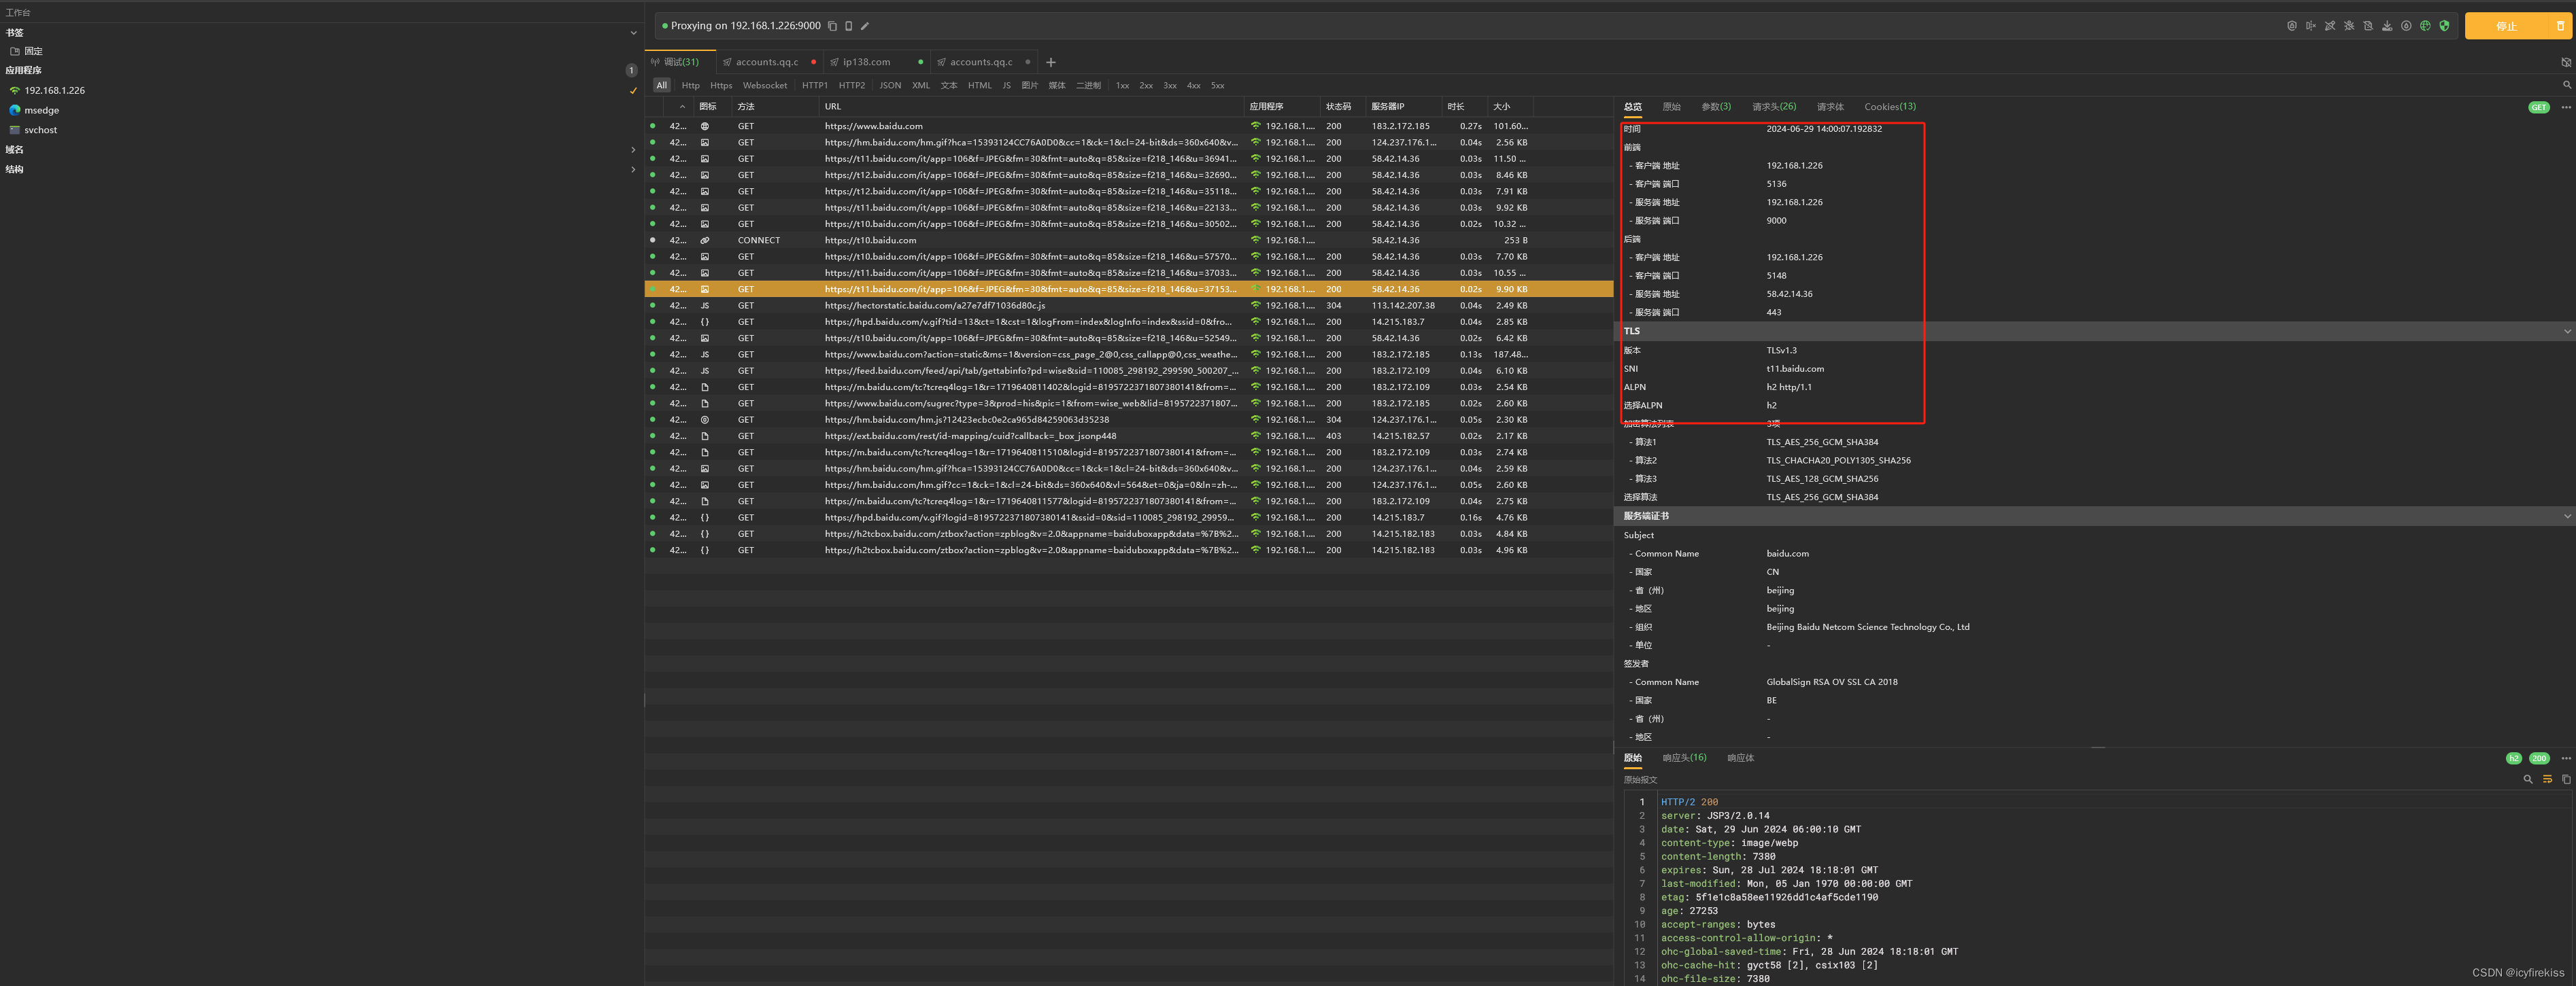Toggle the green shield icon

click(2445, 26)
